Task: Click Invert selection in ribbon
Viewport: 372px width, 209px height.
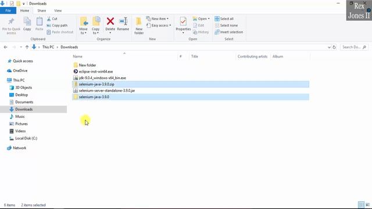Action: (x=228, y=32)
